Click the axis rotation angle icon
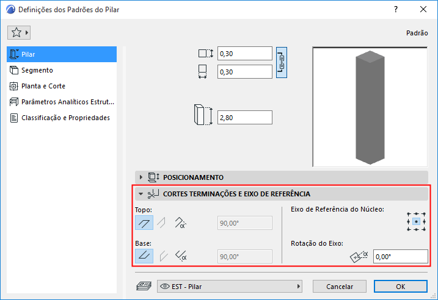 [x=359, y=257]
